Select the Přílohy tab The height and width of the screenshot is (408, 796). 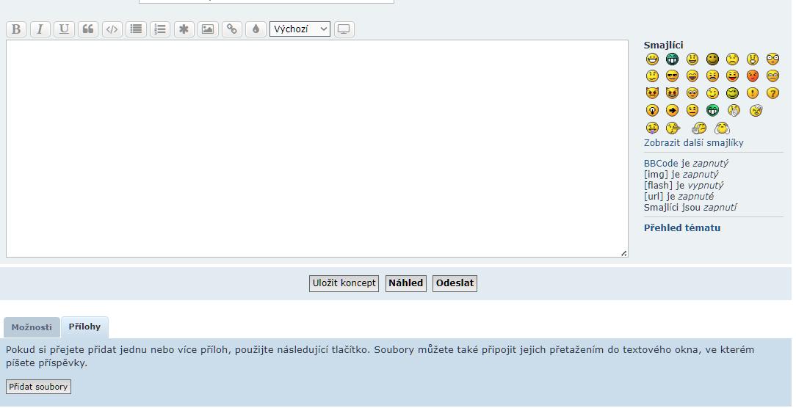click(84, 327)
